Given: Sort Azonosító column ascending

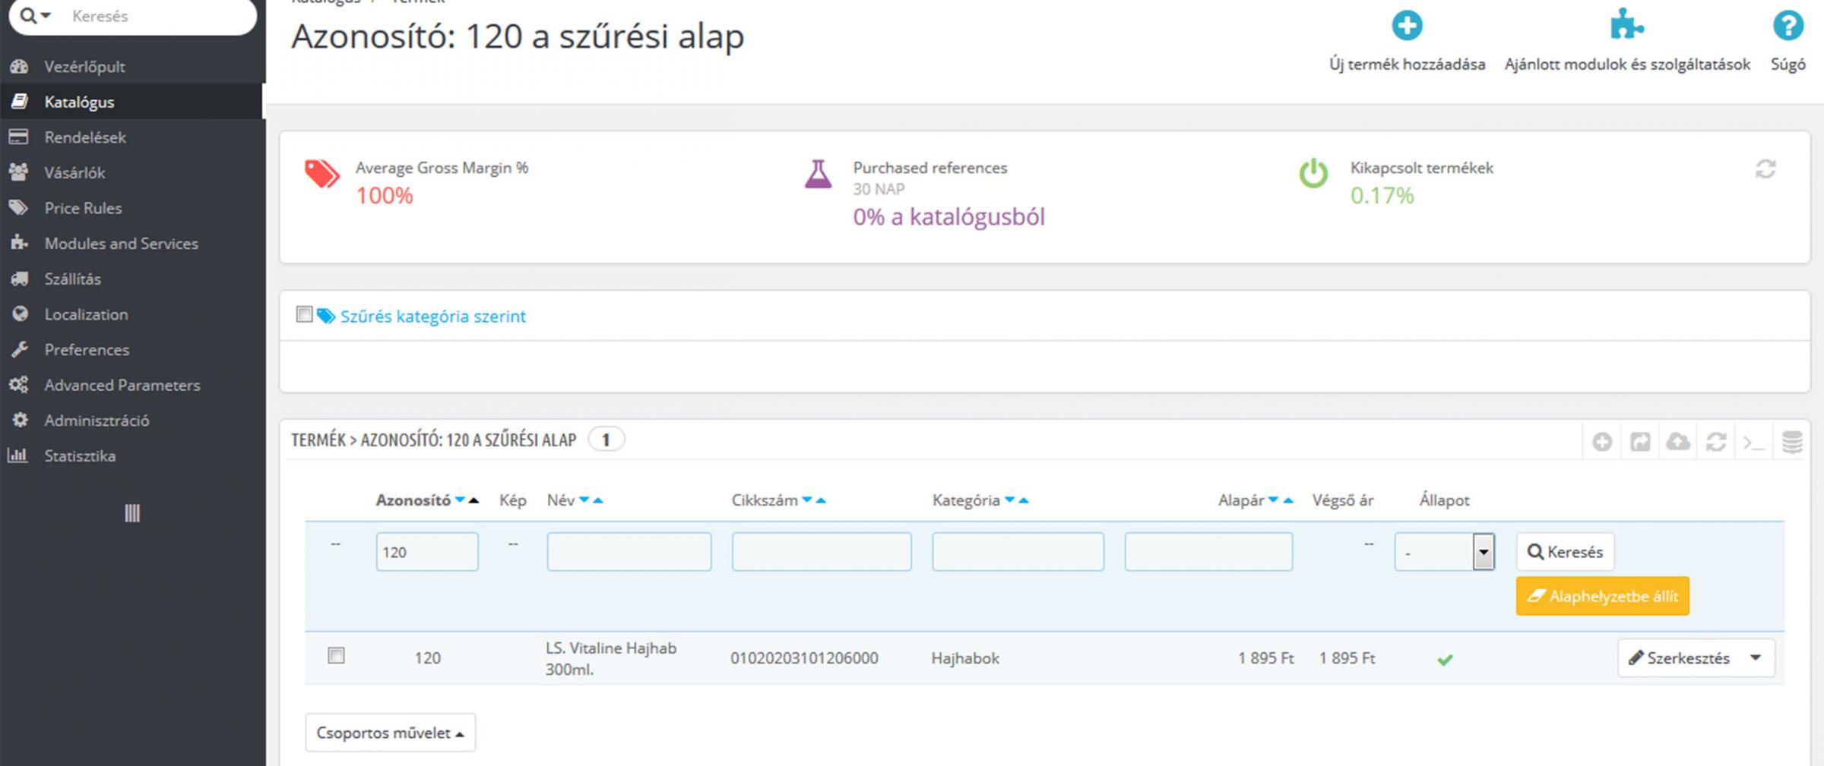Looking at the screenshot, I should pyautogui.click(x=474, y=500).
